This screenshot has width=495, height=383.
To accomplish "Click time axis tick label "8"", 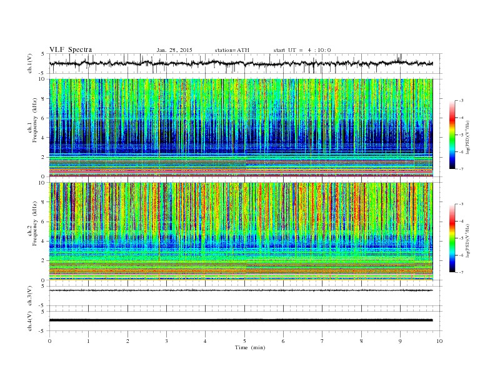I will tap(361, 341).
